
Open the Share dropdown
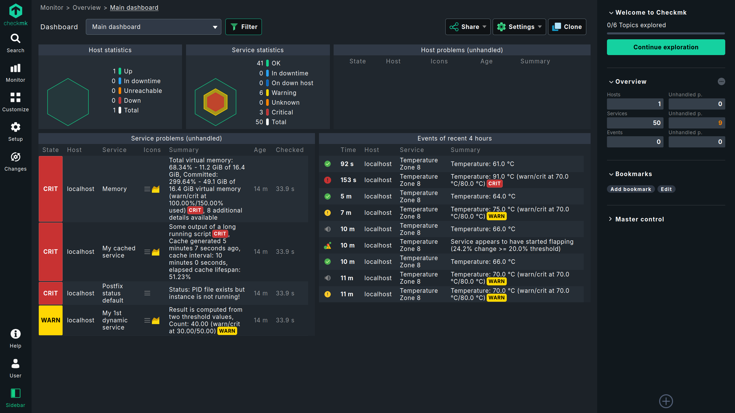tap(467, 27)
